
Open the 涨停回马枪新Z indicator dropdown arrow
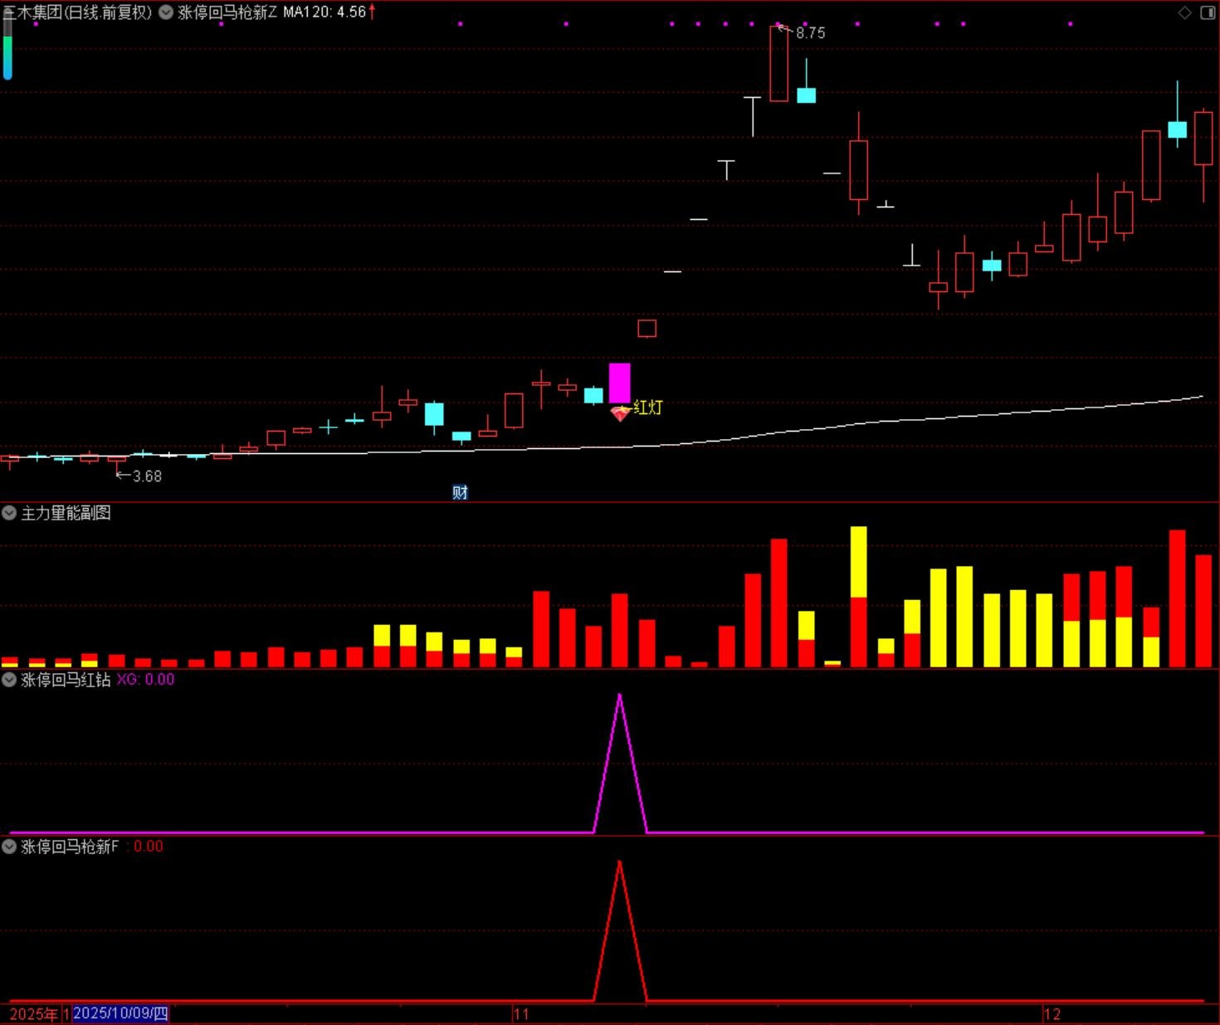point(166,12)
